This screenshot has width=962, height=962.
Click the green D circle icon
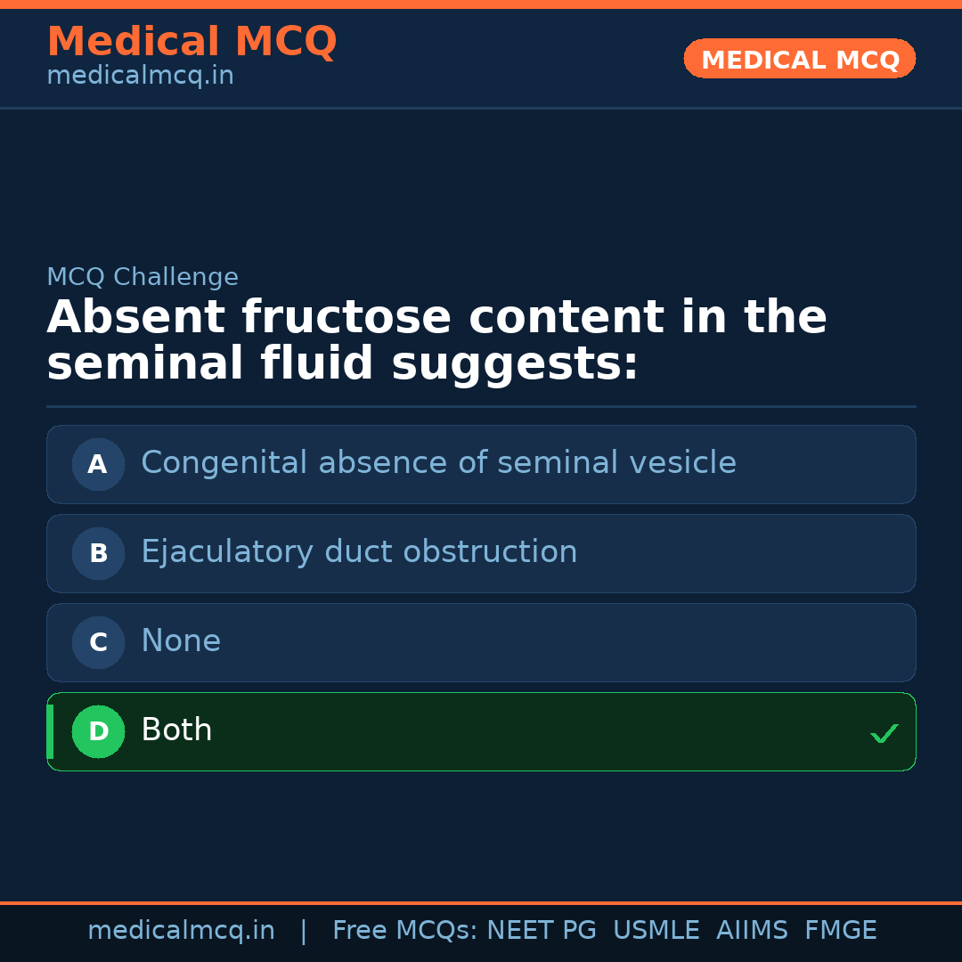pos(98,731)
